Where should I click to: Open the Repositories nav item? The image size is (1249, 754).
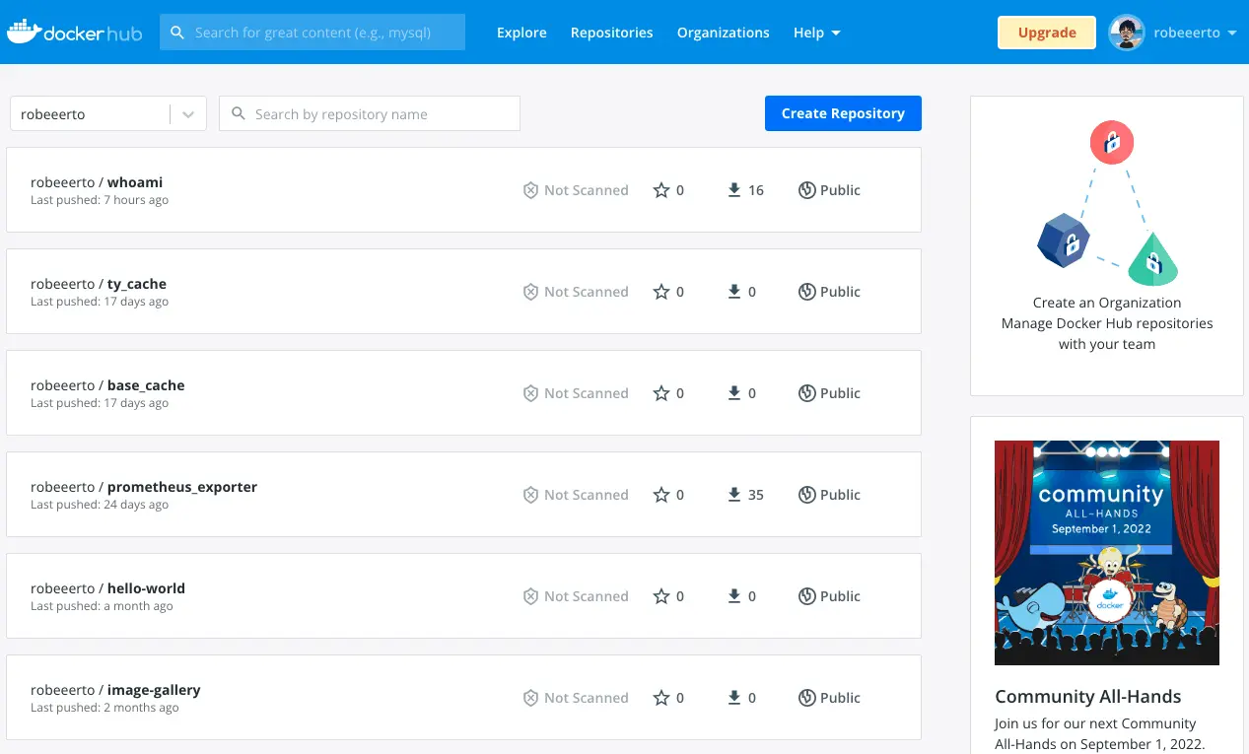[x=611, y=33]
